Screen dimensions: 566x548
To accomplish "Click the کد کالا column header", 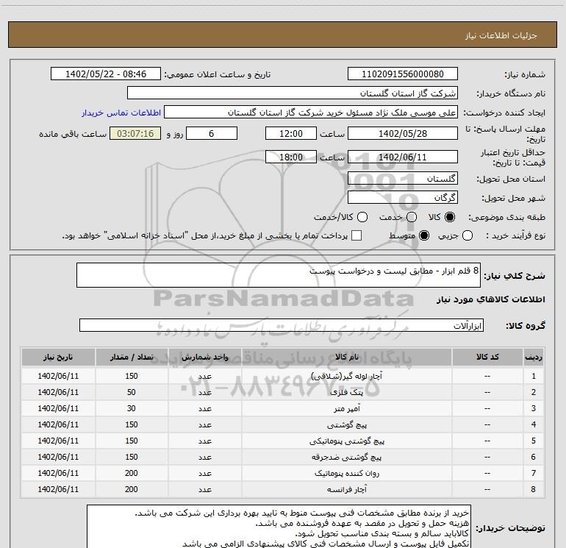I will [487, 357].
